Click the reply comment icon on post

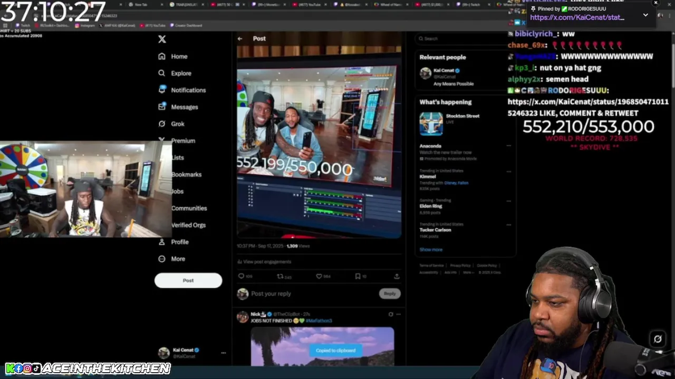point(242,276)
